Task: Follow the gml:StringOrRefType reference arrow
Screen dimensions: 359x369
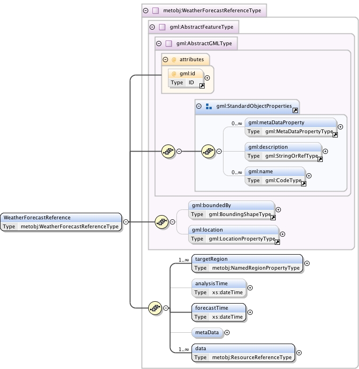Action: click(320, 159)
